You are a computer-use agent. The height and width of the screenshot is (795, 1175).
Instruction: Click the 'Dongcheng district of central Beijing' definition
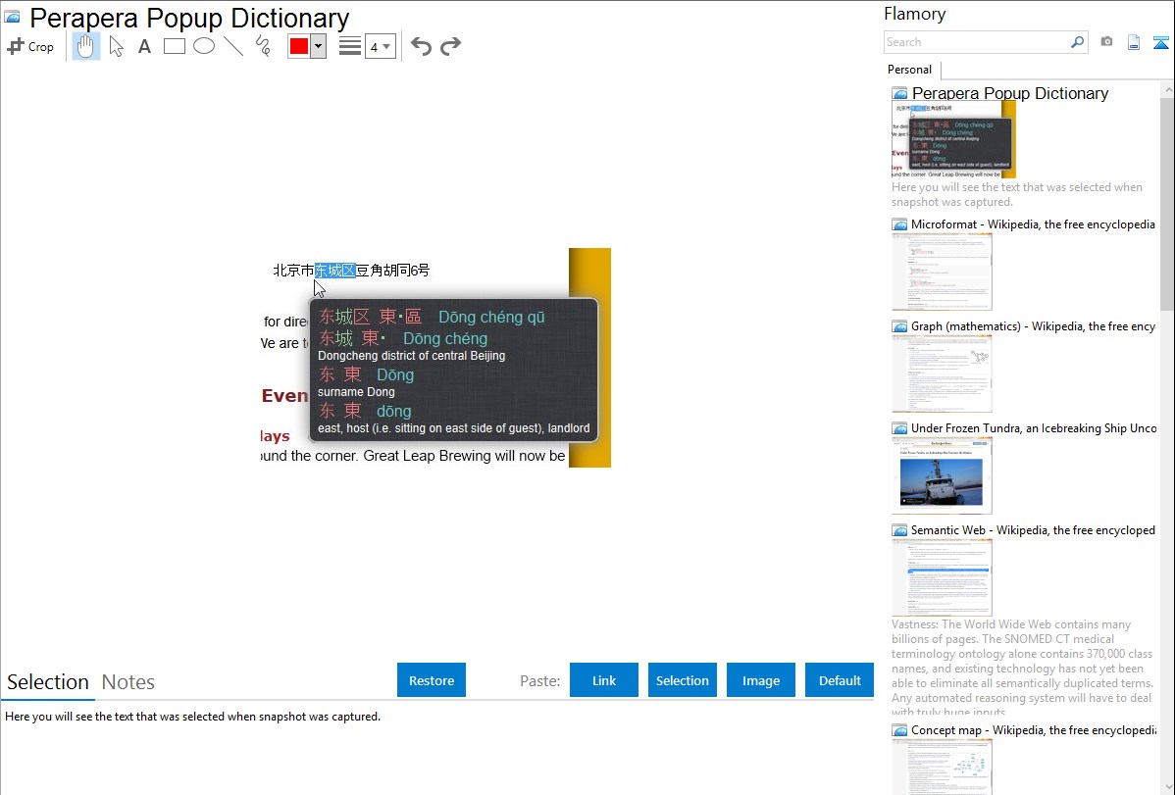point(411,355)
